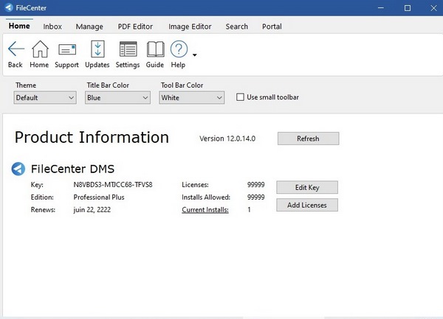Click the FileCenter DMS logo icon

click(18, 169)
